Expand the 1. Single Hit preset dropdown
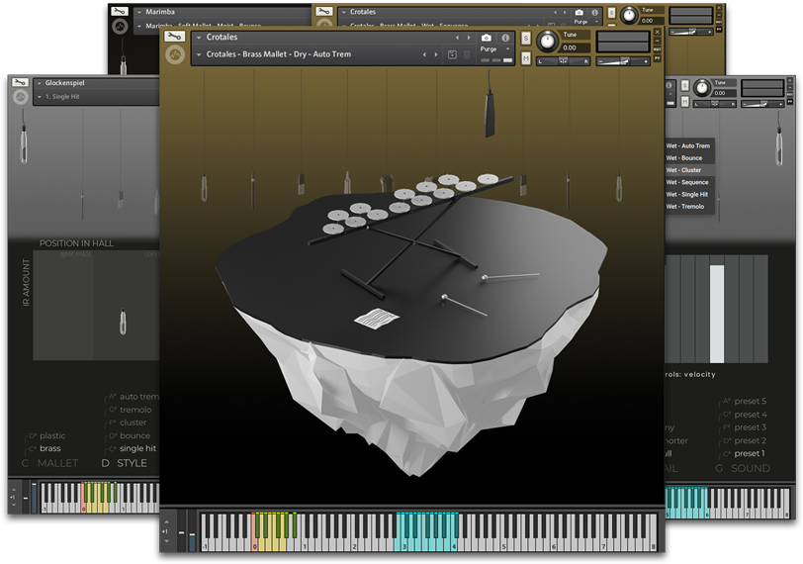 pyautogui.click(x=40, y=96)
